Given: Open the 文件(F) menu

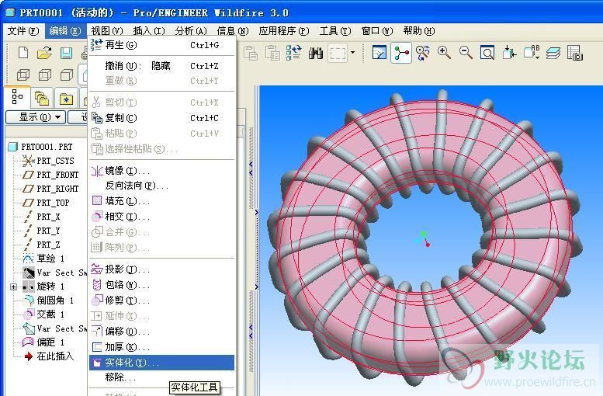Looking at the screenshot, I should click(23, 31).
